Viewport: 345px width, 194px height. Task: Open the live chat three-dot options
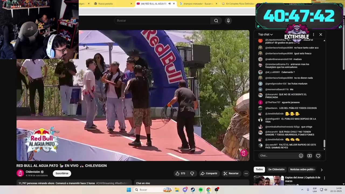pos(313,34)
